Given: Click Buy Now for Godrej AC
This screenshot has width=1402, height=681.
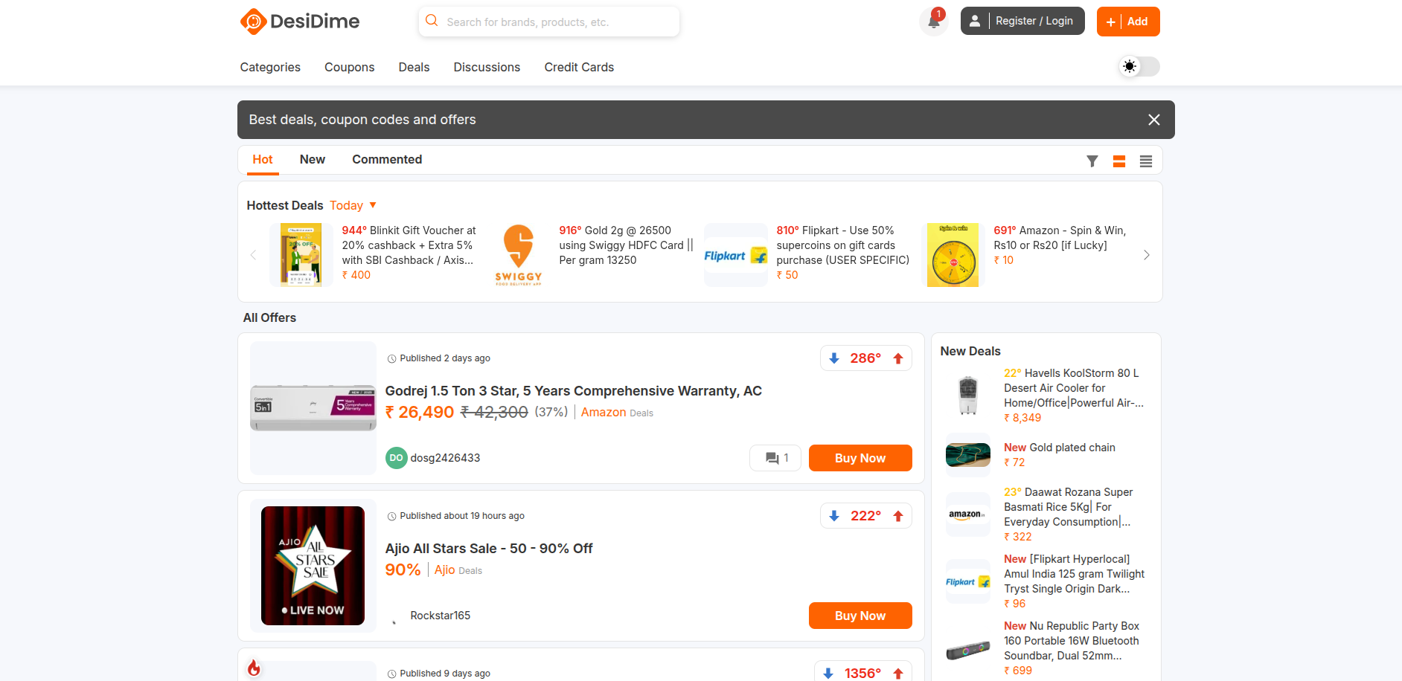Looking at the screenshot, I should tap(860, 458).
